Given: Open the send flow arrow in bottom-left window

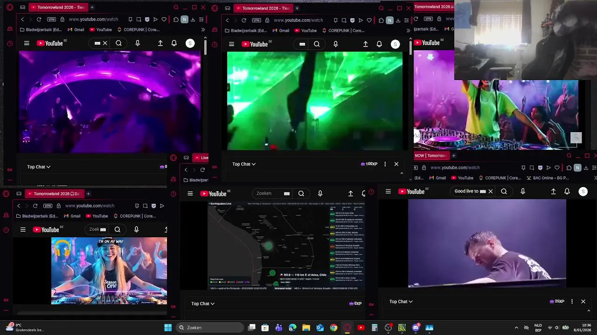Looking at the screenshot, I should (x=162, y=206).
